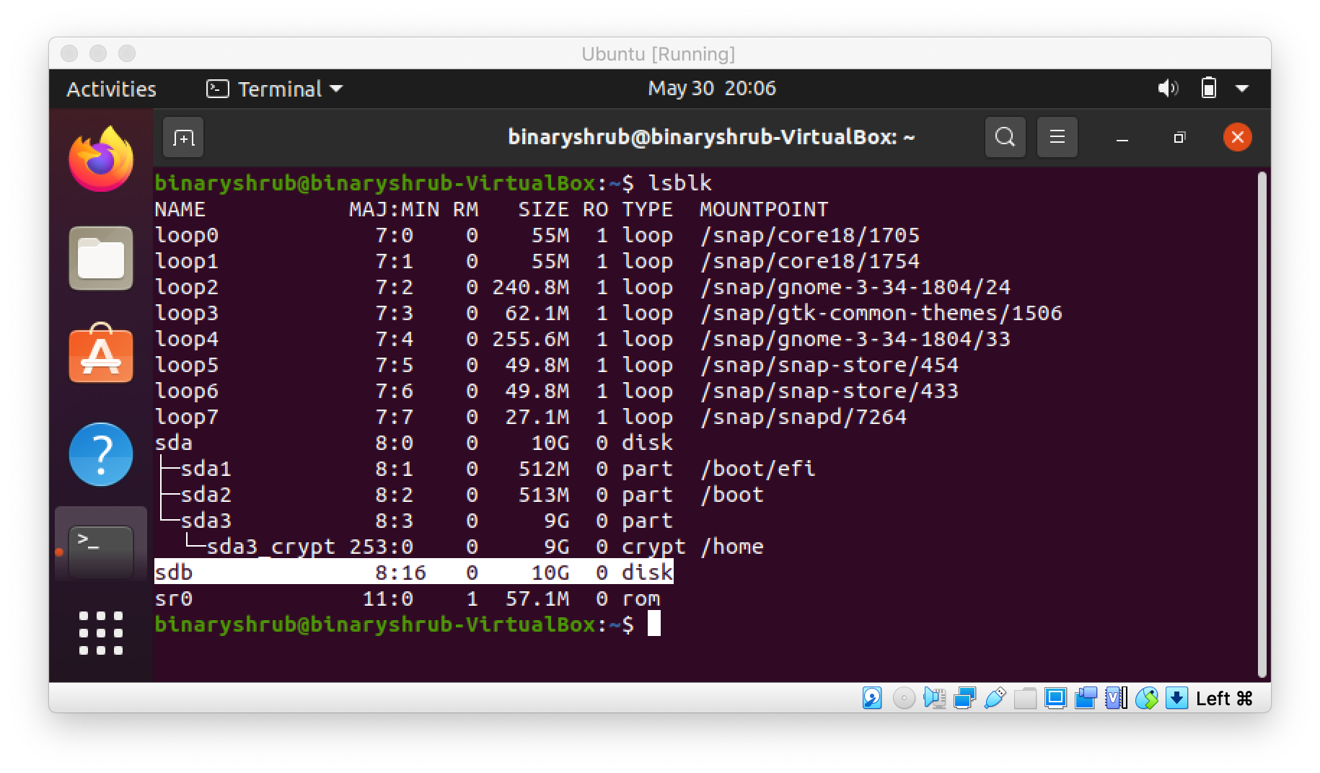
Task: Click the MAJ:MIN column header
Action: pos(394,209)
